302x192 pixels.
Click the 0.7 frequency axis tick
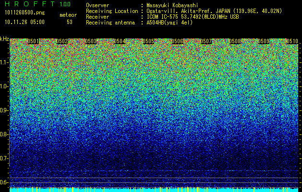(4, 158)
